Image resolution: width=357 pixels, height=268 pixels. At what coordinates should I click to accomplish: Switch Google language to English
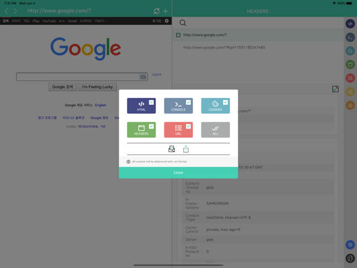pyautogui.click(x=100, y=105)
